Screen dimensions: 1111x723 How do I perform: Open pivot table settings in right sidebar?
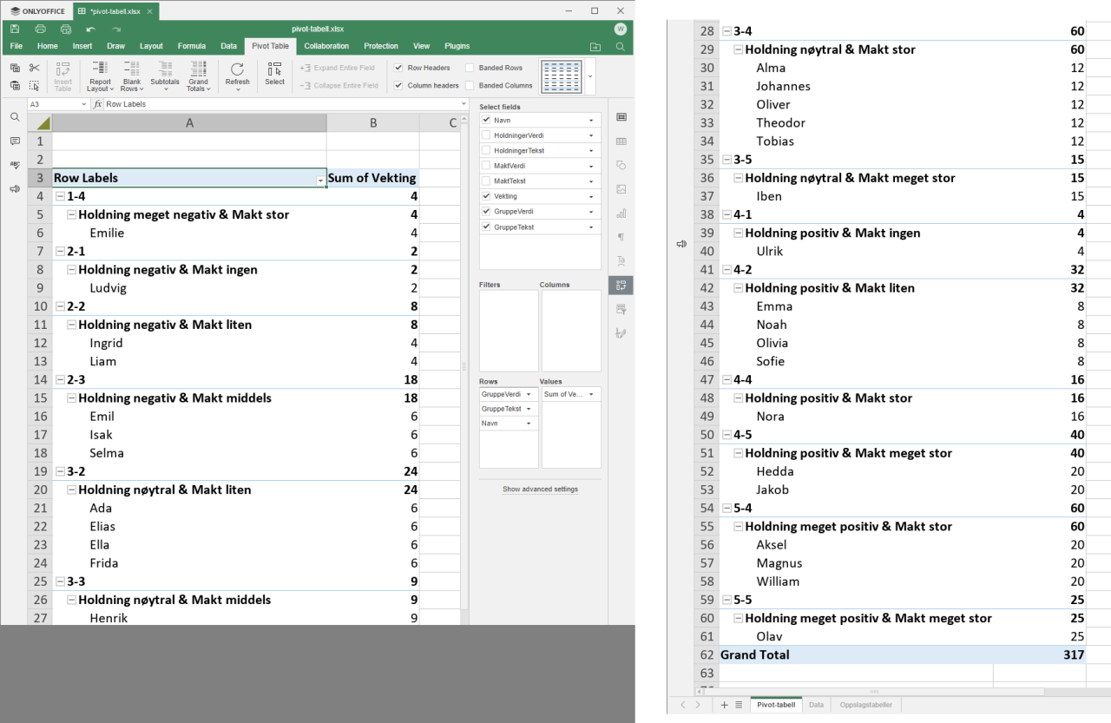tap(621, 285)
